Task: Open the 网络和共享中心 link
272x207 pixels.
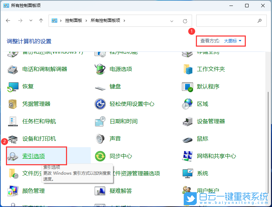Action: pyautogui.click(x=216, y=156)
